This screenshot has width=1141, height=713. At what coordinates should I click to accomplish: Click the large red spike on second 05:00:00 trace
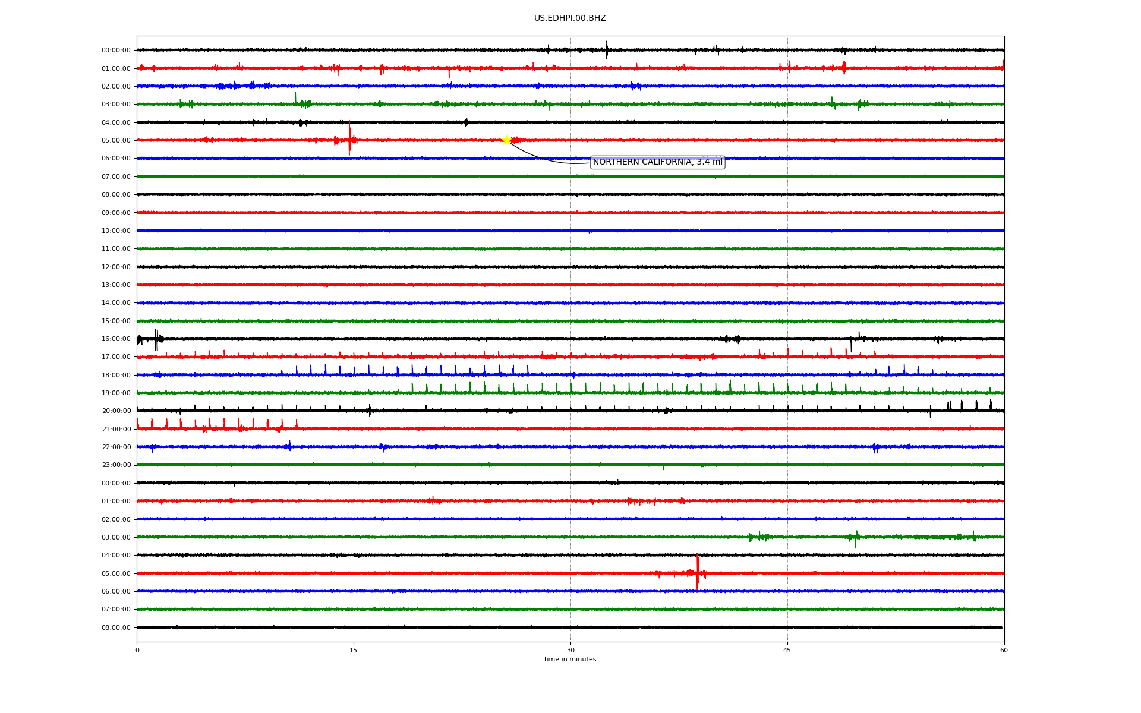(x=697, y=572)
